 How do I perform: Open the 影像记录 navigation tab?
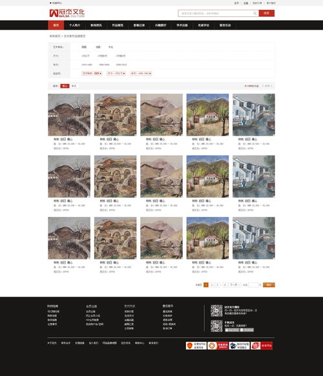click(139, 25)
